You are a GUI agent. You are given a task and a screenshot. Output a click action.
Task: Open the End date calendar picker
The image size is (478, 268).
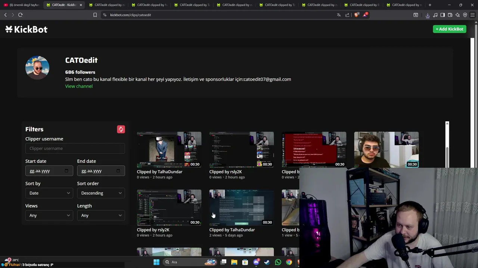tap(118, 171)
